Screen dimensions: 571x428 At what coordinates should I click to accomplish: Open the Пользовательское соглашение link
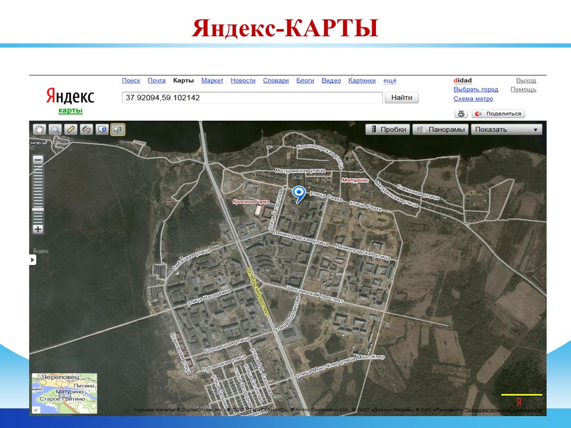[x=504, y=410]
